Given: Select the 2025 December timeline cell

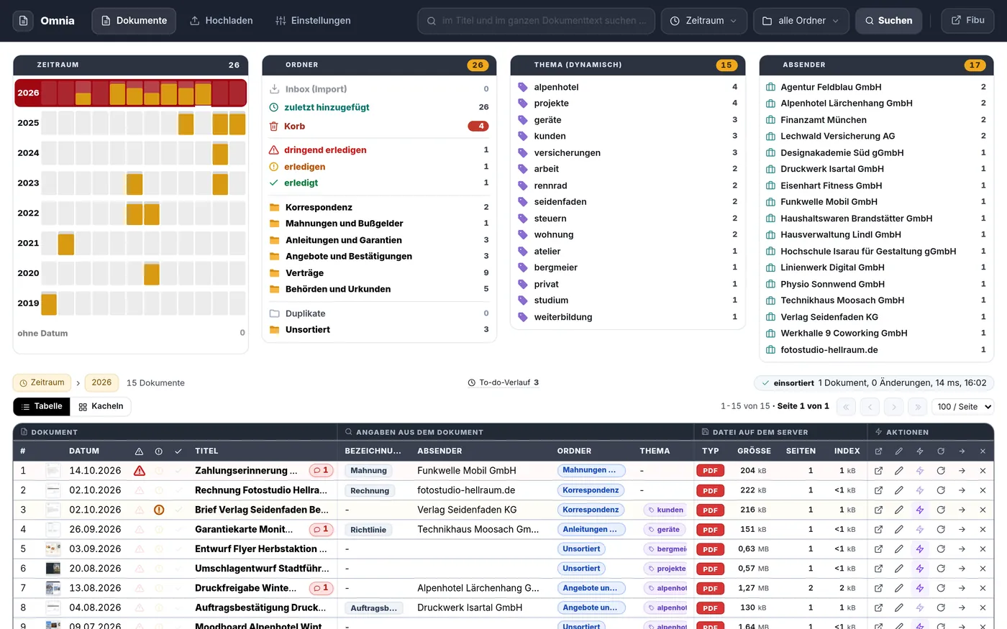Looking at the screenshot, I should pyautogui.click(x=237, y=123).
